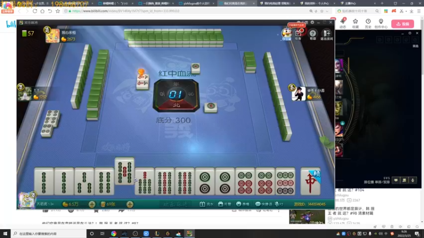Open the 任务 task icon in game
Image resolution: width=424 pixels, height=238 pixels.
click(298, 34)
